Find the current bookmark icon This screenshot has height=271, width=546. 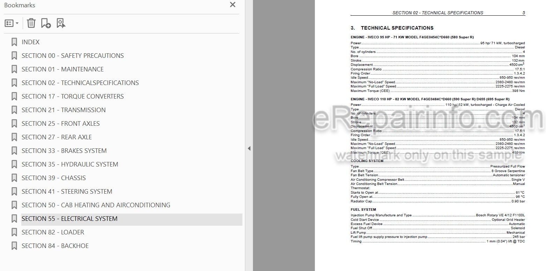point(61,23)
